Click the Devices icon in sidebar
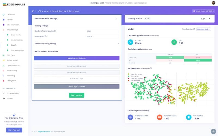 4,20
